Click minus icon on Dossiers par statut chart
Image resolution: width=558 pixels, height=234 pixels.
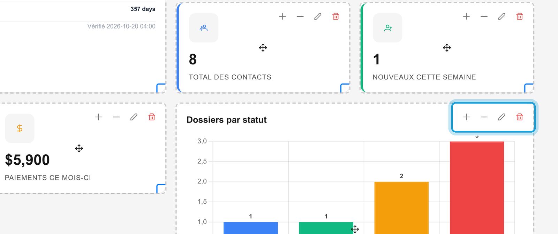[x=484, y=117]
